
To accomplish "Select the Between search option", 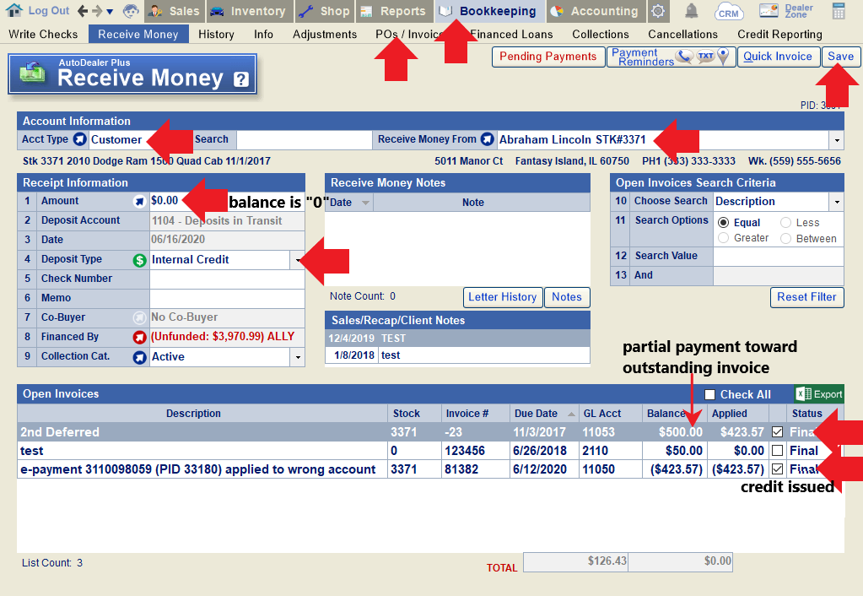I will (785, 239).
